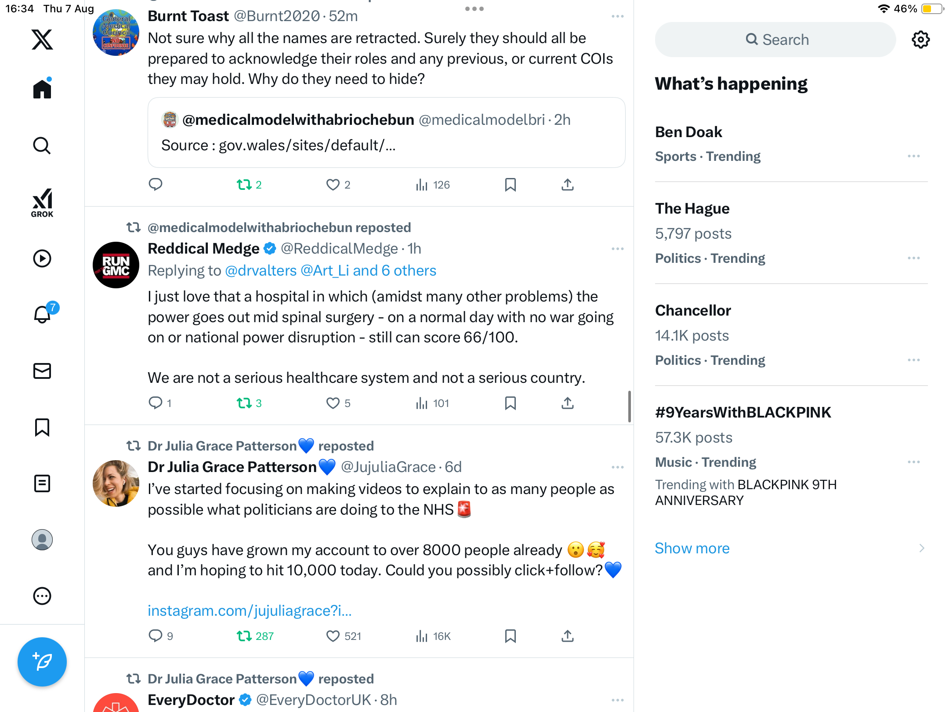The height and width of the screenshot is (712, 949).
Task: Focus the Search input field
Action: tap(775, 40)
